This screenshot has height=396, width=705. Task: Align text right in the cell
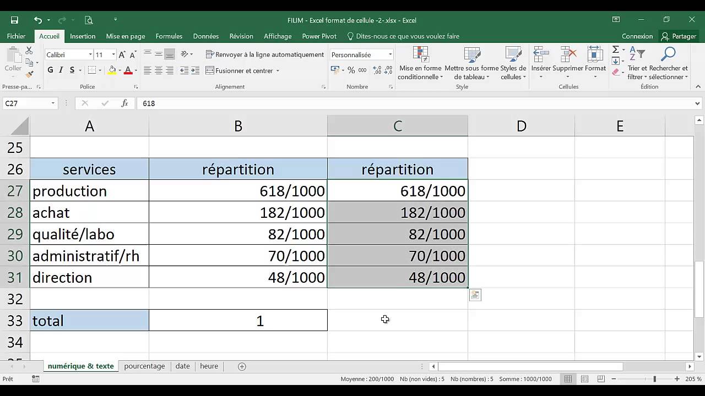pos(170,70)
